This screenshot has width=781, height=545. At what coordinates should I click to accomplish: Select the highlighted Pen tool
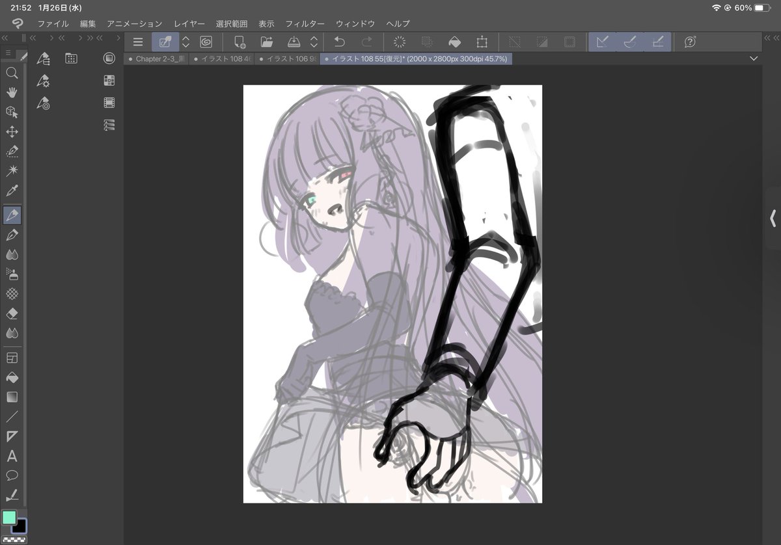click(x=12, y=215)
